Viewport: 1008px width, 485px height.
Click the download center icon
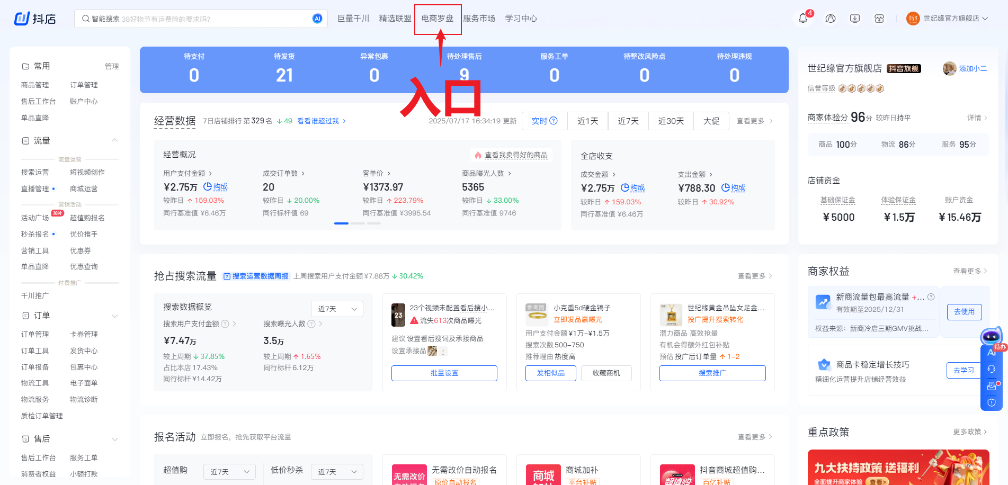click(x=854, y=19)
